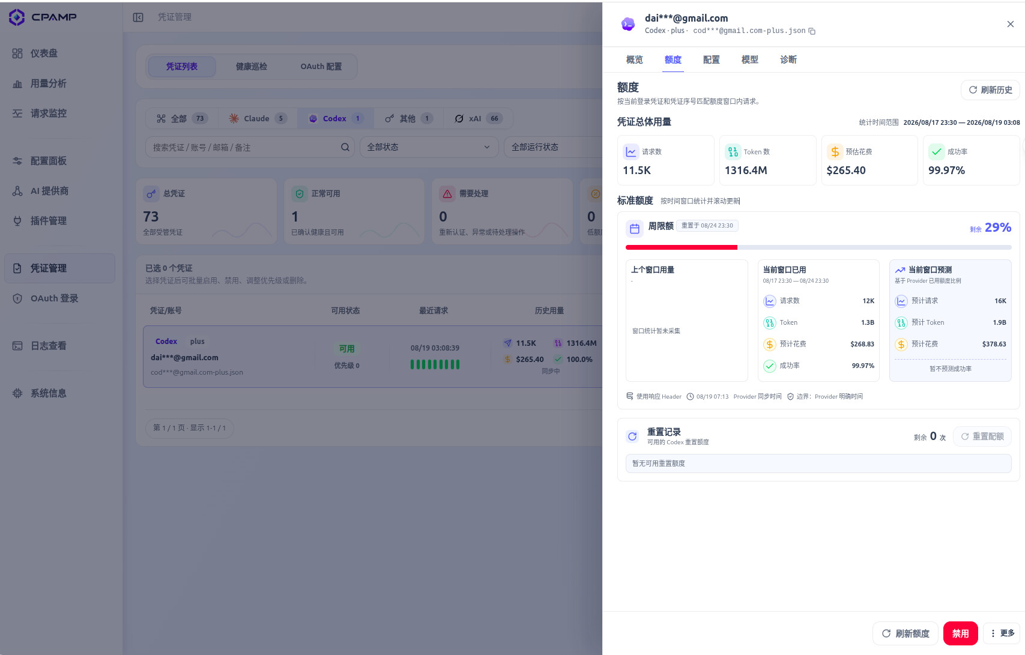Click the 请求数 chart icon

[631, 152]
